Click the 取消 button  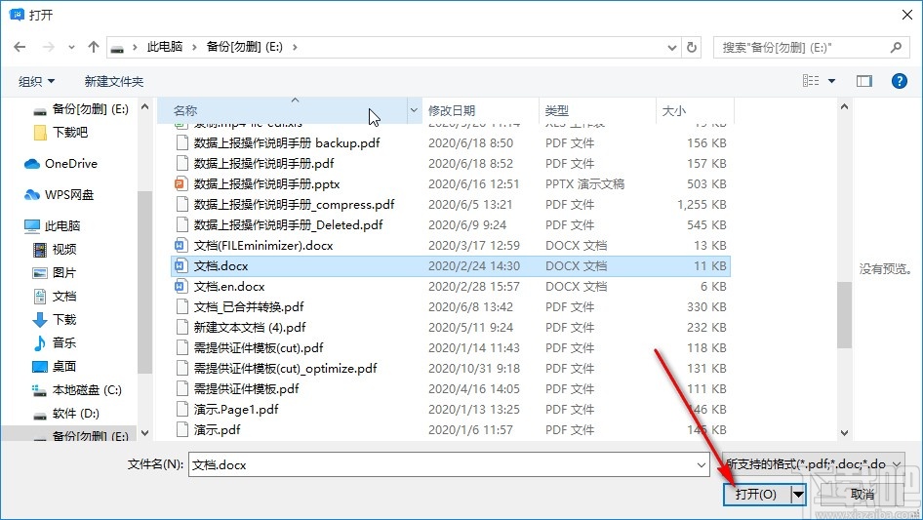(x=863, y=494)
